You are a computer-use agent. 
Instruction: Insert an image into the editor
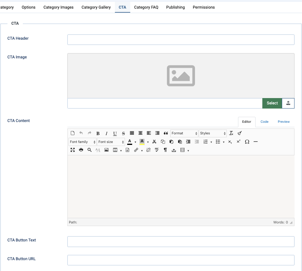tap(106, 150)
